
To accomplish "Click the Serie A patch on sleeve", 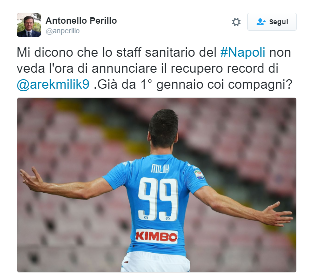I will (199, 174).
